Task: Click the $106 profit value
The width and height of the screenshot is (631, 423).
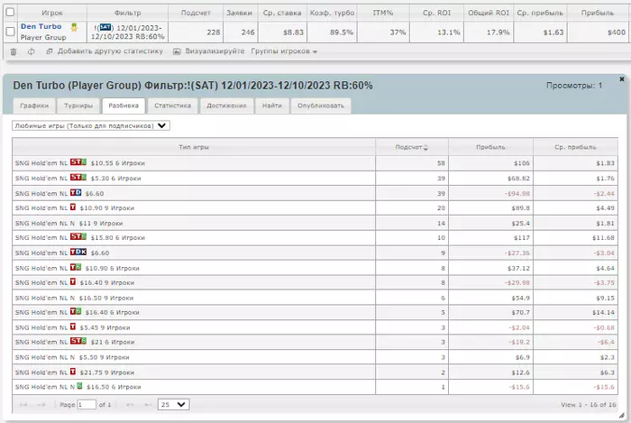Action: (522, 163)
